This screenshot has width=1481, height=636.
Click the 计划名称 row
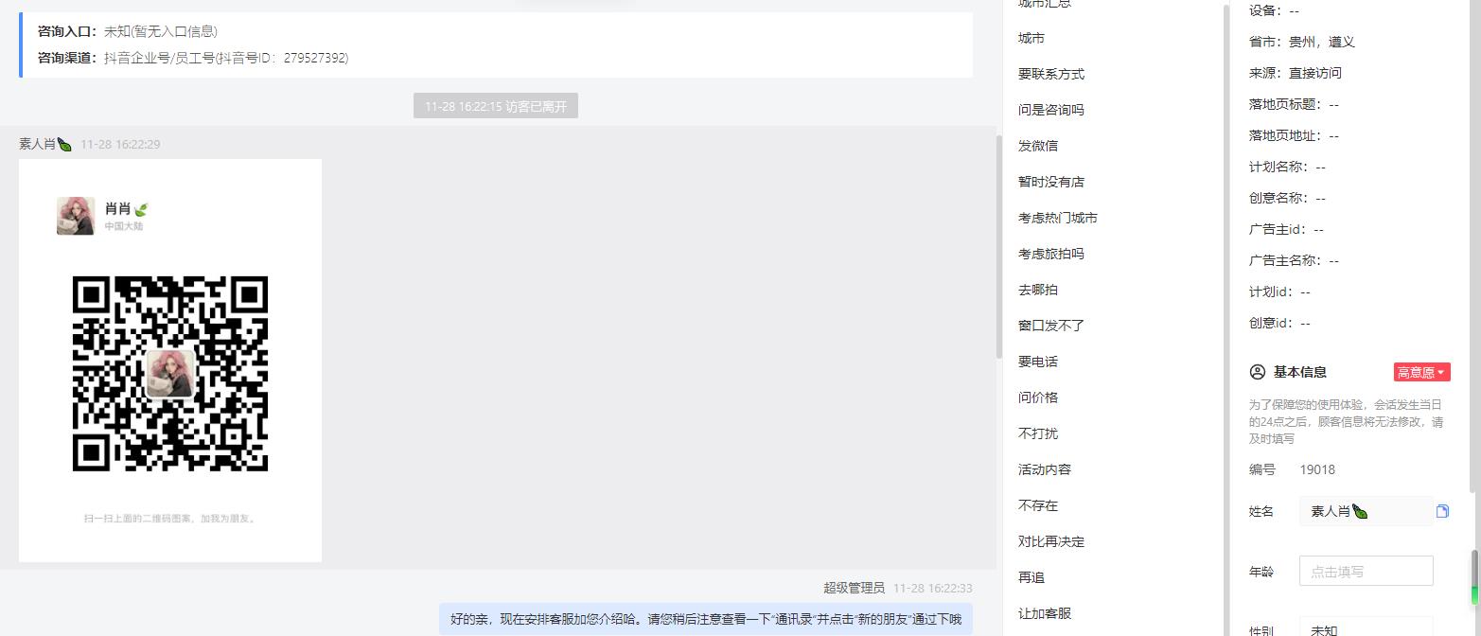(1287, 167)
